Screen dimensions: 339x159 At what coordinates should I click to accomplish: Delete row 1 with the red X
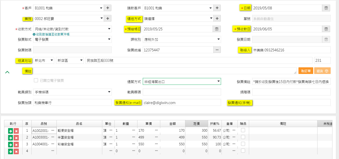(16, 131)
